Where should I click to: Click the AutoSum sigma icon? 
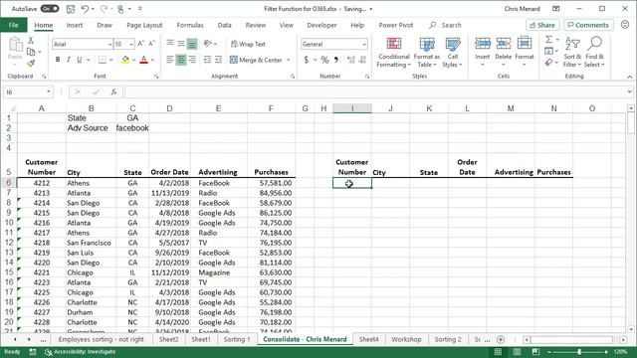548,40
